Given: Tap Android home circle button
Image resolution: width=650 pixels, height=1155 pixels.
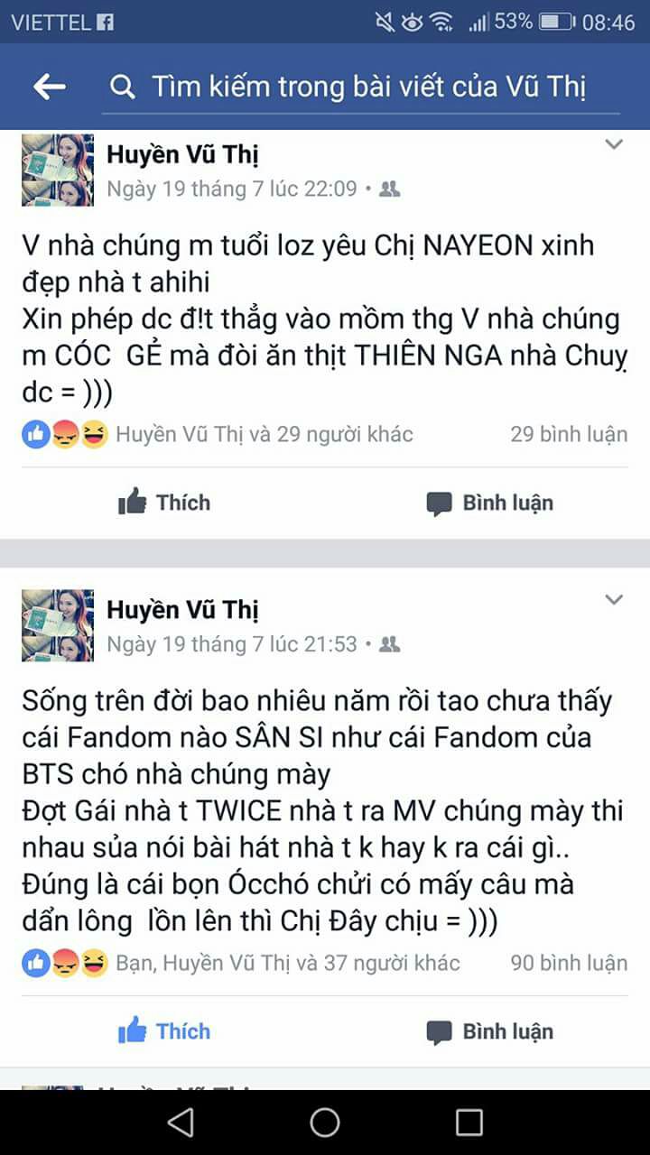Looking at the screenshot, I should (x=325, y=1122).
